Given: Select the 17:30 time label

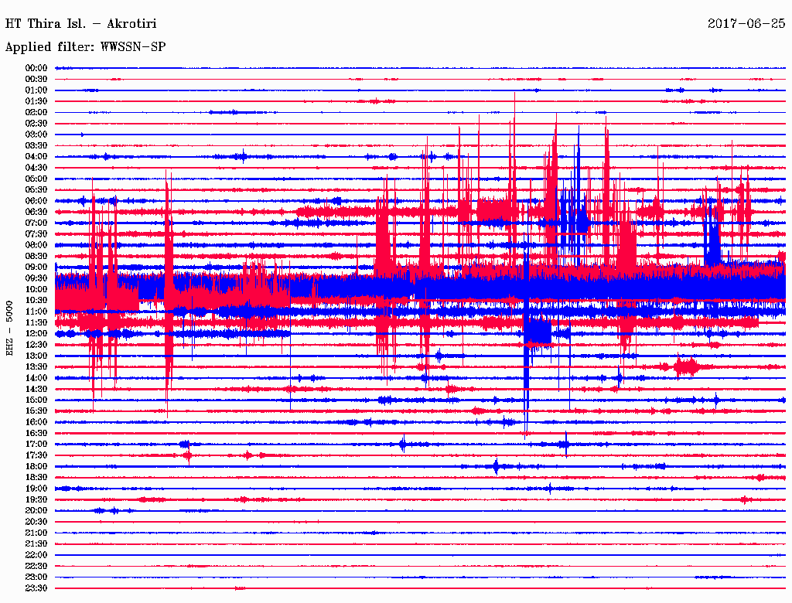Looking at the screenshot, I should 36,455.
